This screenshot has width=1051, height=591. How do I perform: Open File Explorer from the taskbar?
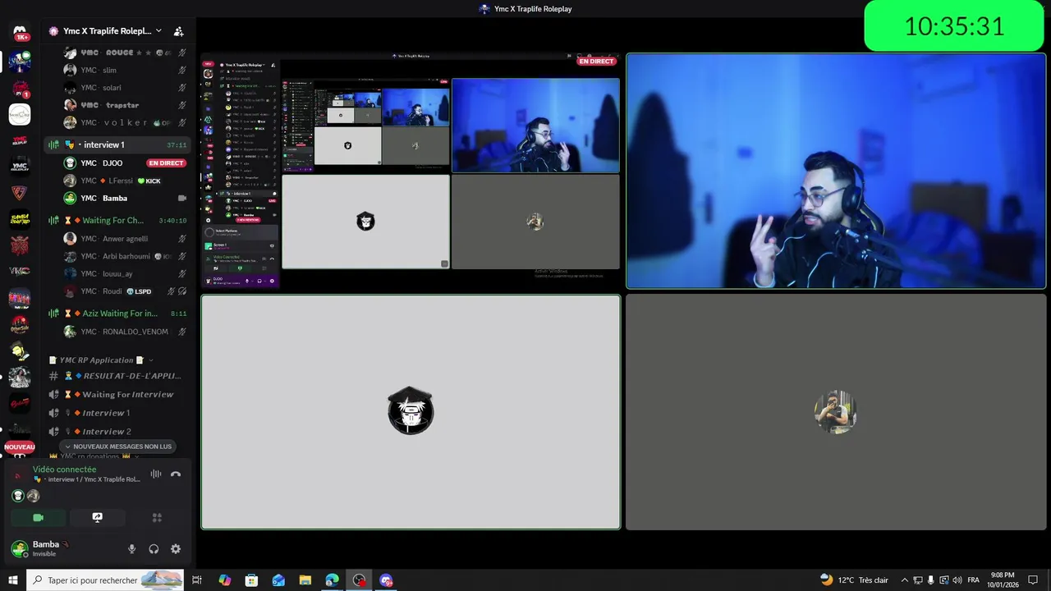pyautogui.click(x=305, y=580)
